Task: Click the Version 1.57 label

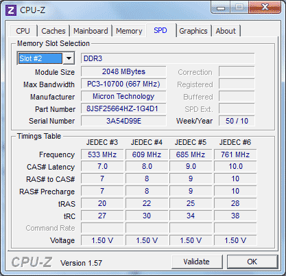Action: (81, 263)
